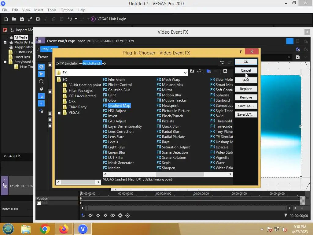The image size is (313, 235).
Task: Click the delete keyframe minus diamond icon
Action: (127, 215)
